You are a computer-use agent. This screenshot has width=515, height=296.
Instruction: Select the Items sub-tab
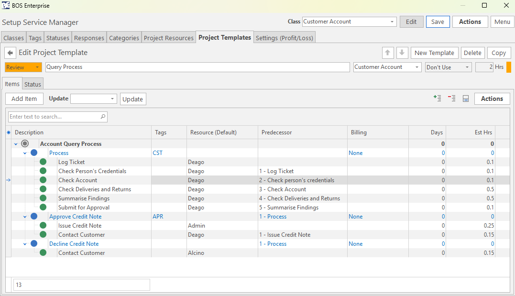[12, 84]
